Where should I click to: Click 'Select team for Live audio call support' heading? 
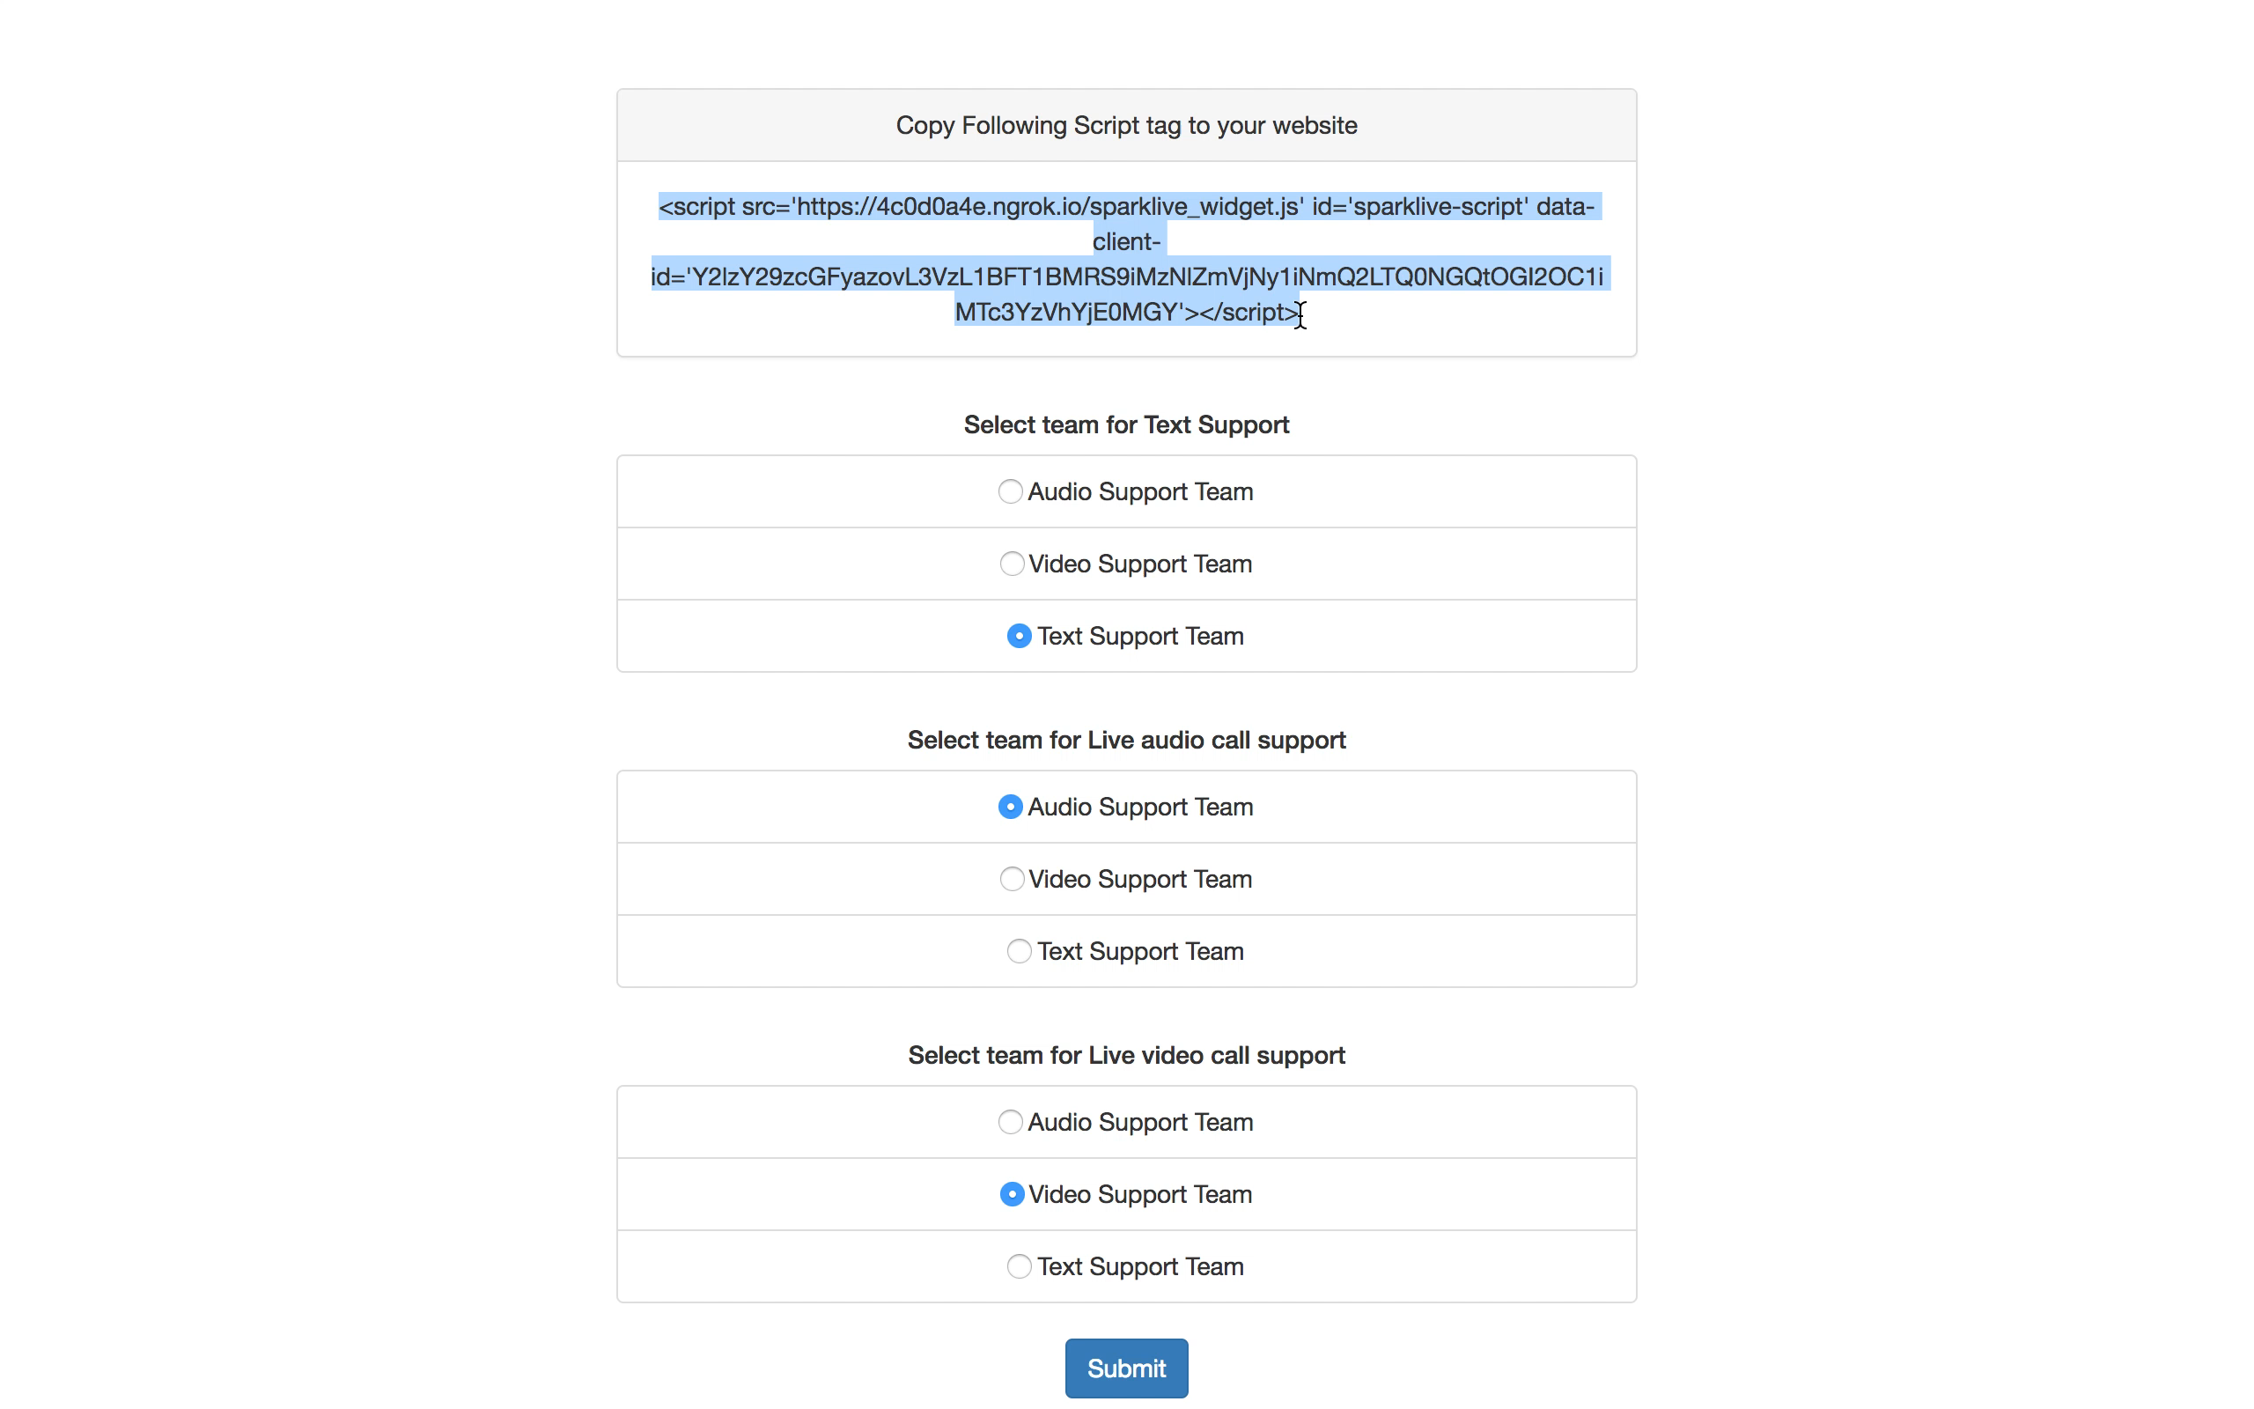(1126, 740)
